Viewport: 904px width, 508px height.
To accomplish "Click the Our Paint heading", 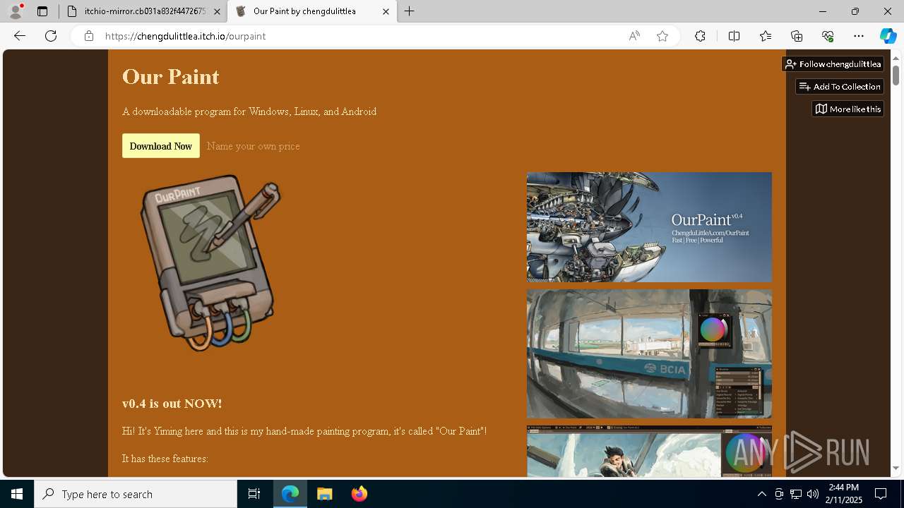I will point(171,76).
